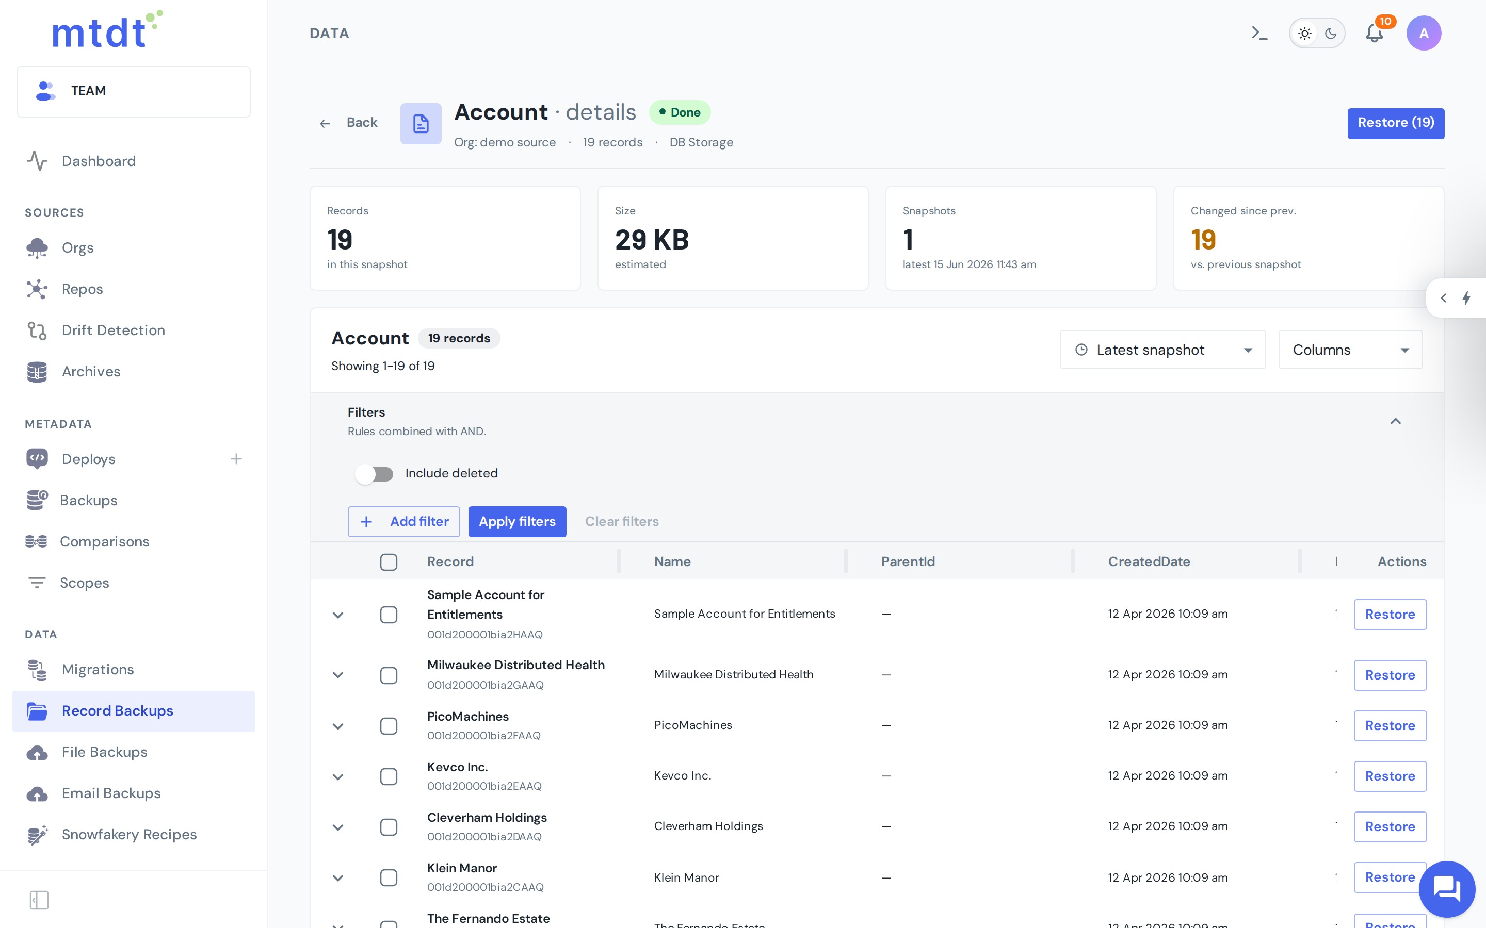Go to Orgs page
1486x928 pixels.
tap(133, 248)
